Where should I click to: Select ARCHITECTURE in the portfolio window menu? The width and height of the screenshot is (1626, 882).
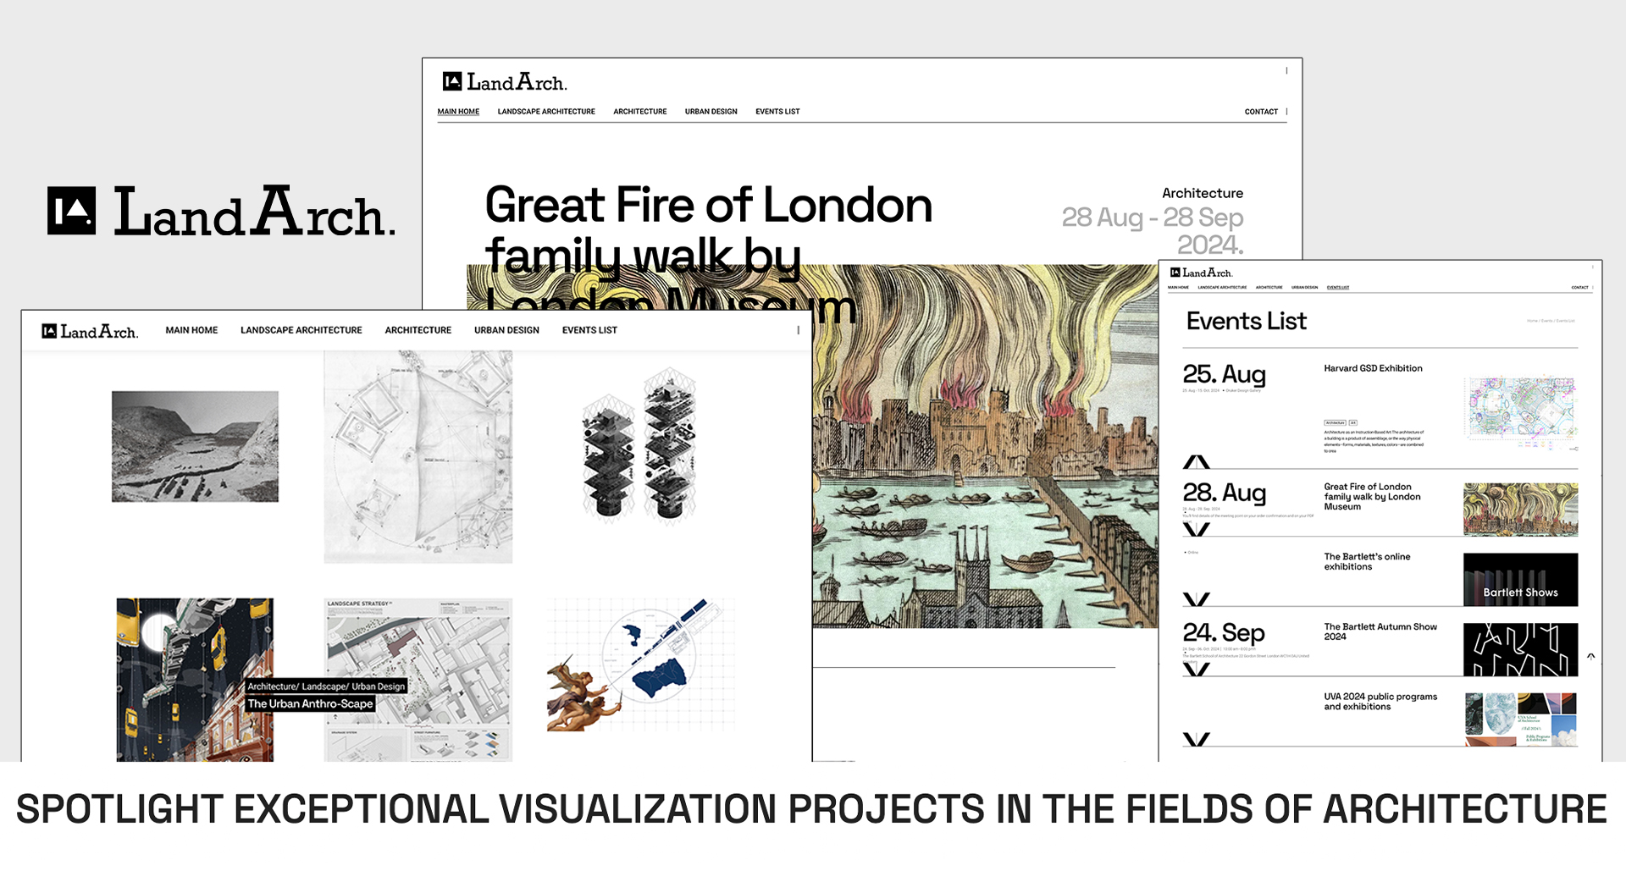[x=418, y=330]
